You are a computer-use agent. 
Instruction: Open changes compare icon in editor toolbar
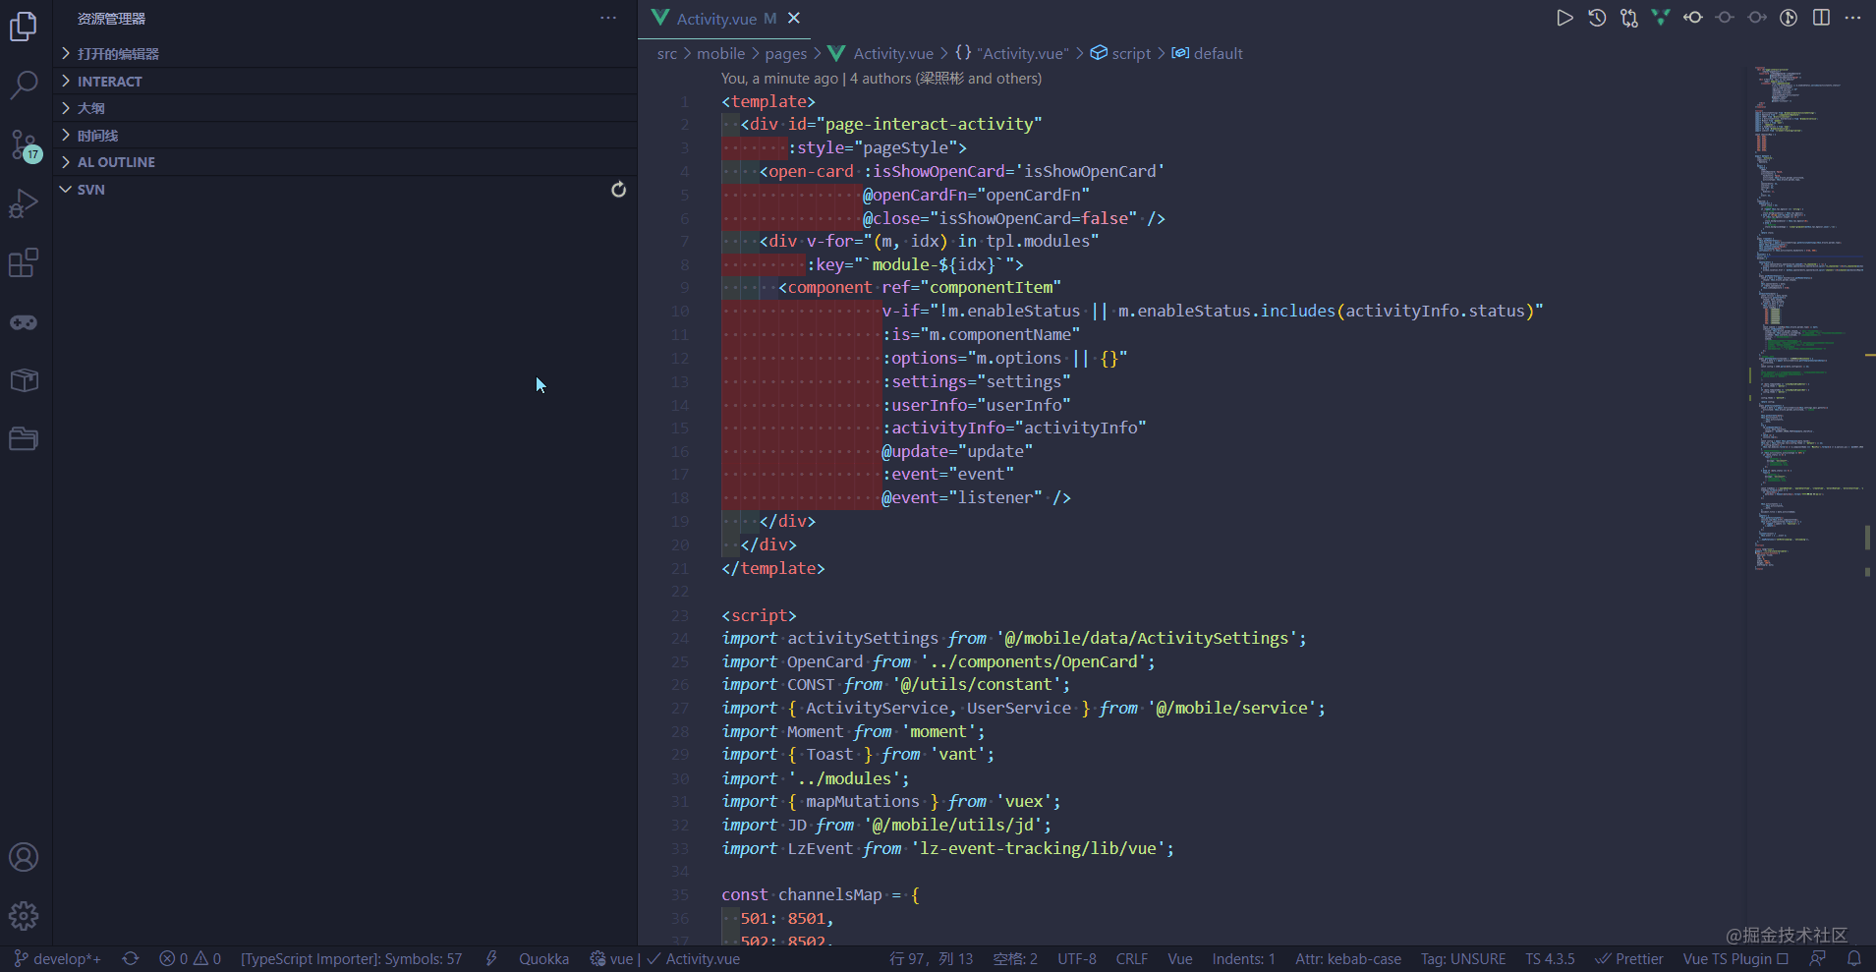point(1629,18)
